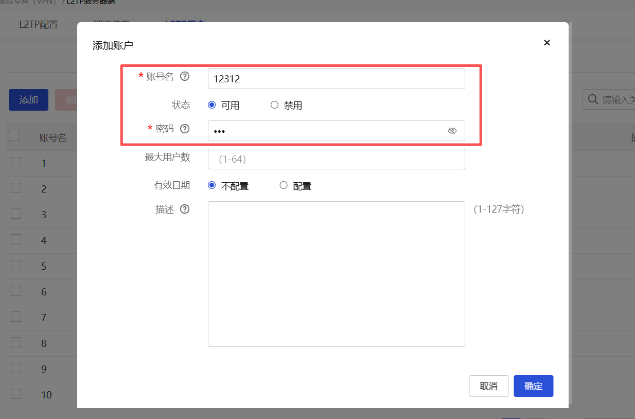Check the checkbox for row 1
This screenshot has height=419, width=635.
pos(16,162)
